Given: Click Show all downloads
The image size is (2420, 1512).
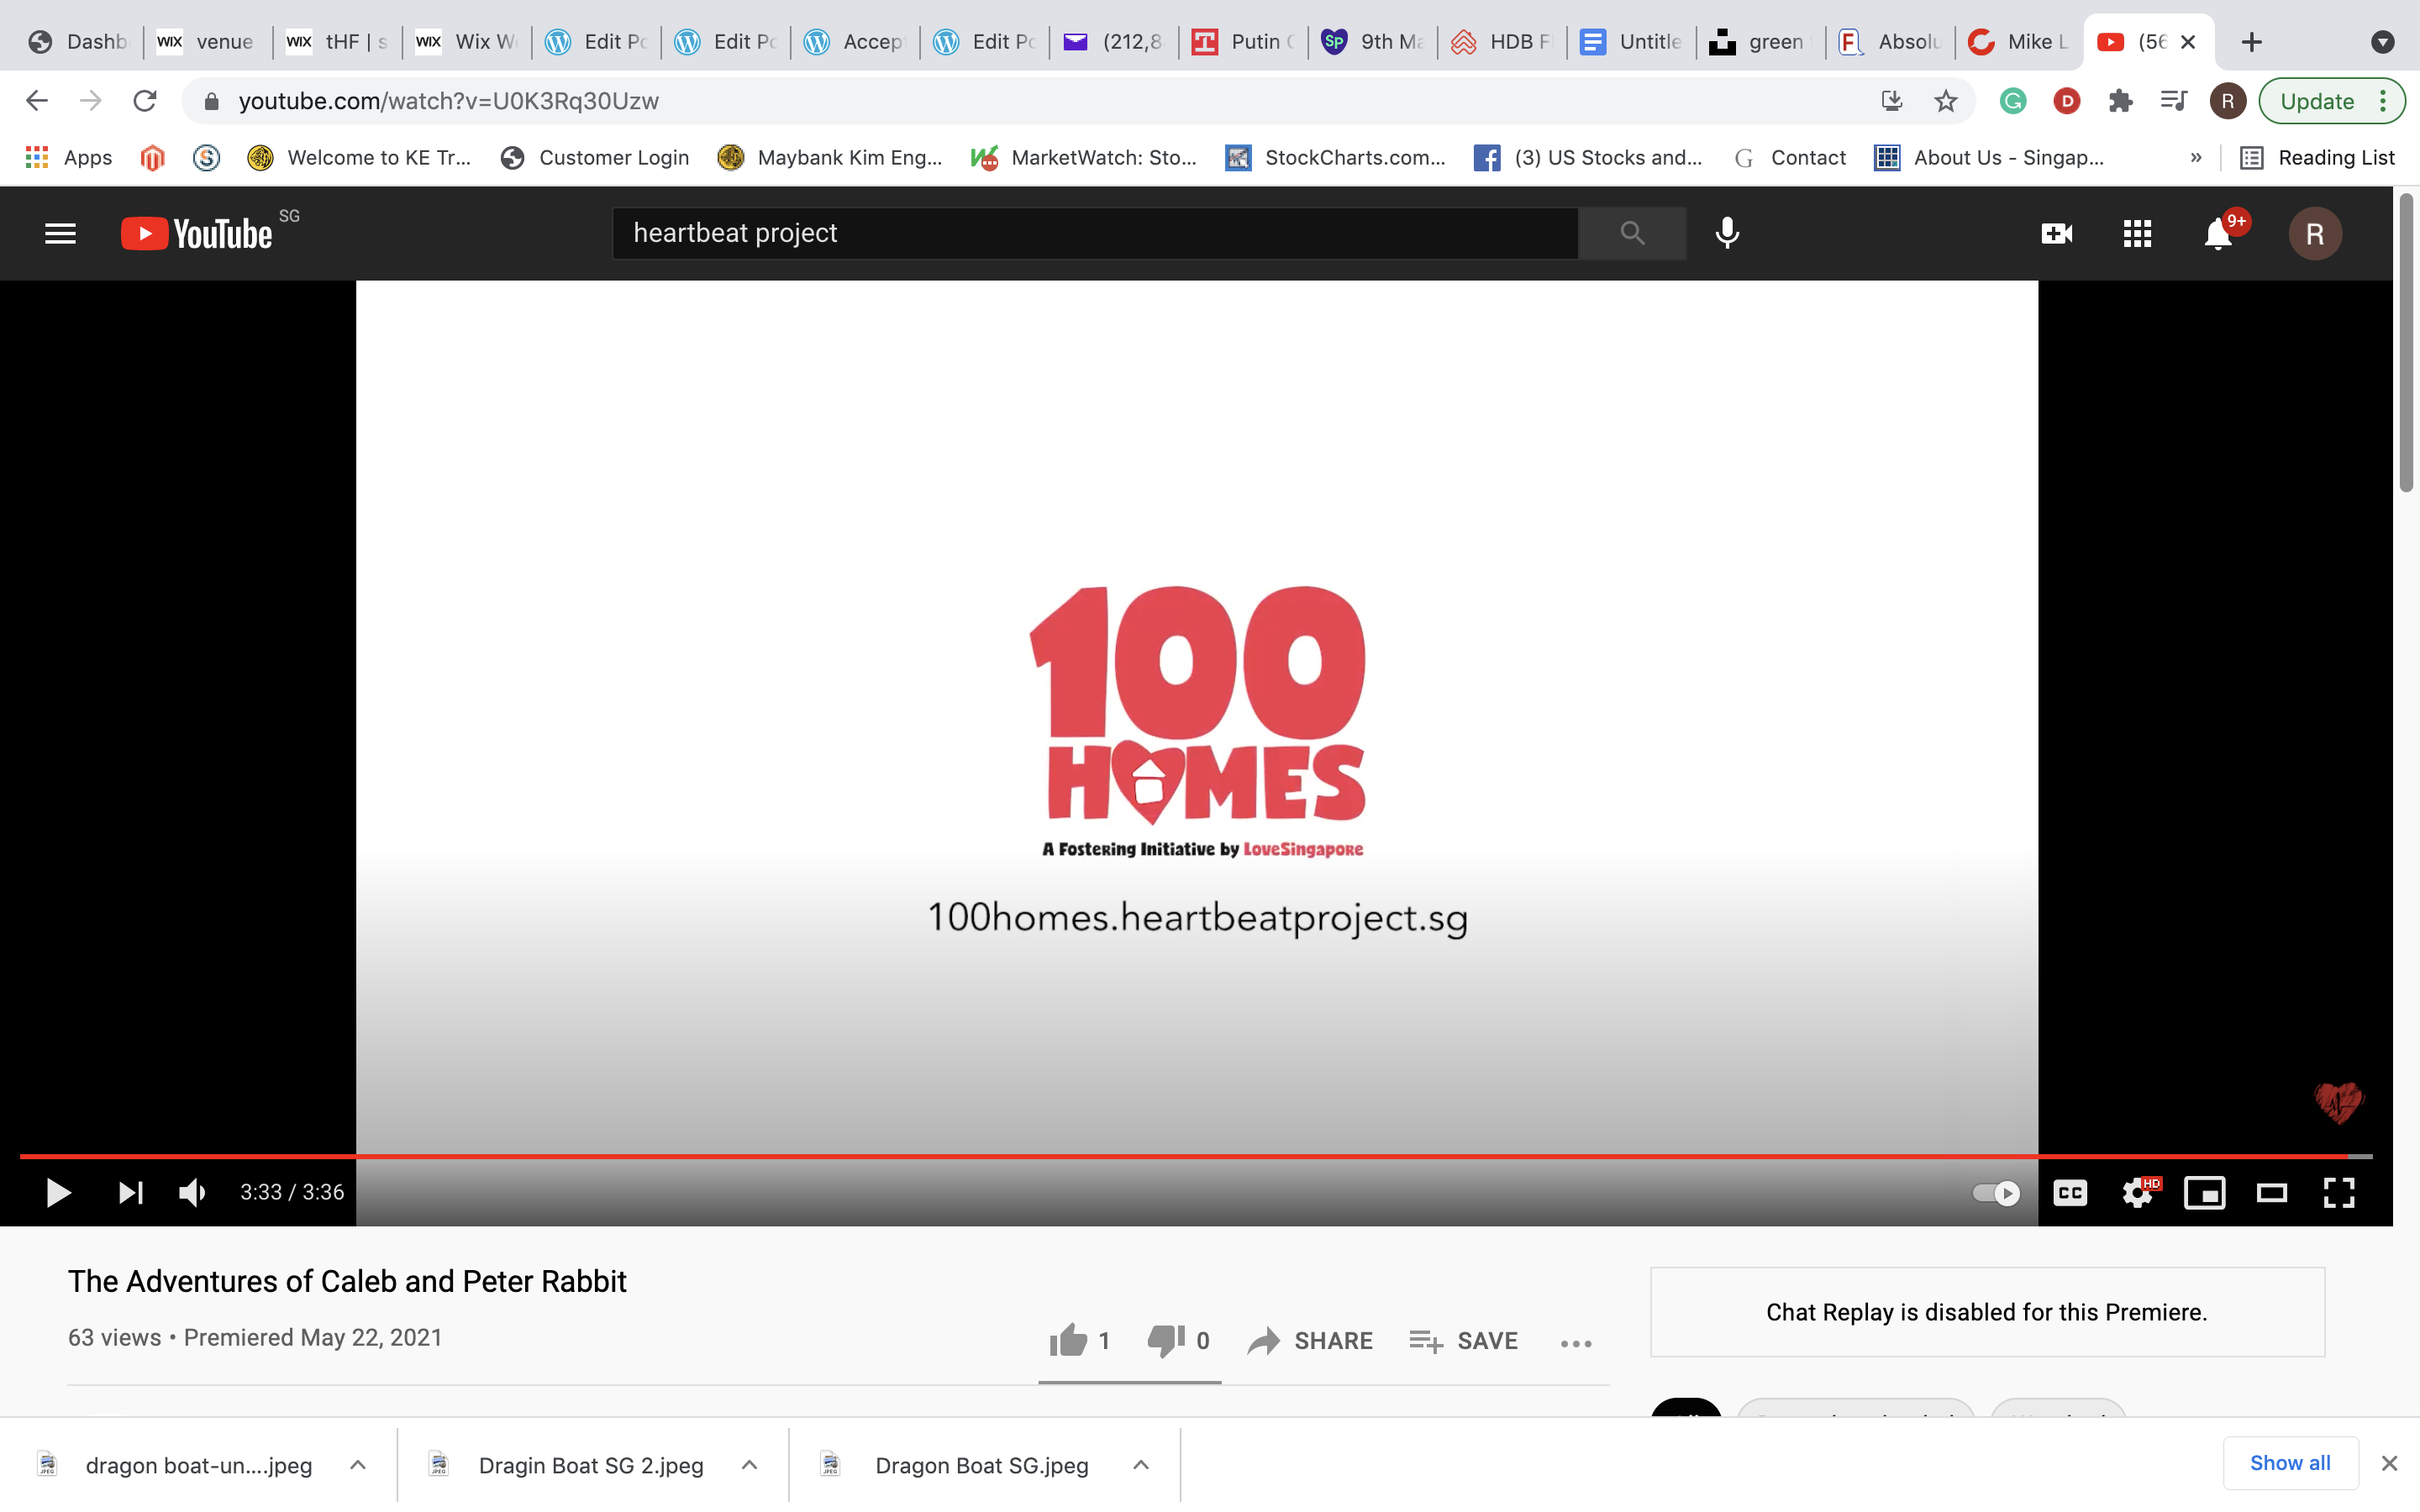Looking at the screenshot, I should pyautogui.click(x=2289, y=1463).
